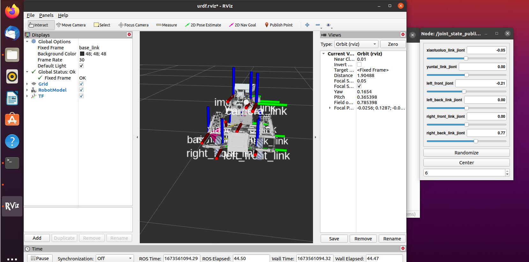The image size is (529, 262).
Task: Click the Publish Point tool
Action: [x=279, y=25]
